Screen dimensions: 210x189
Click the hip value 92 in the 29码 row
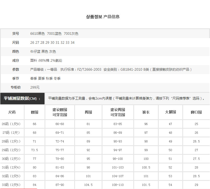pos(88,150)
